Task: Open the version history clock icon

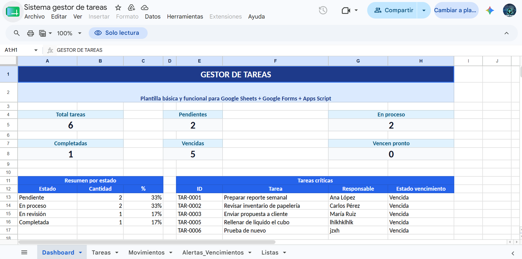Action: click(x=323, y=10)
